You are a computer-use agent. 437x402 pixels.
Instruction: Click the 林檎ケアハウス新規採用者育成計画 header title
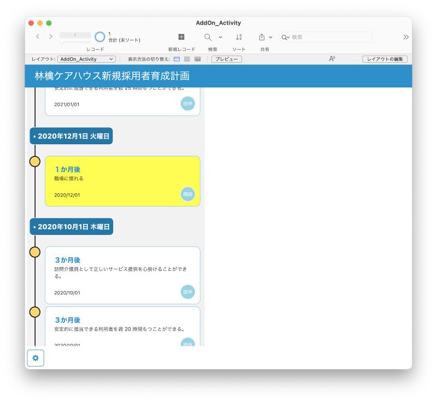112,76
